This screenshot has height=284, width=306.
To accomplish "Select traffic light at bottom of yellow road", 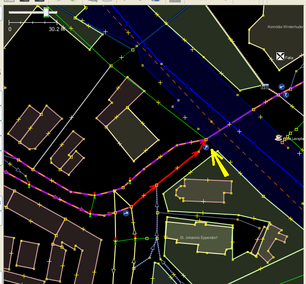I will click(115, 240).
